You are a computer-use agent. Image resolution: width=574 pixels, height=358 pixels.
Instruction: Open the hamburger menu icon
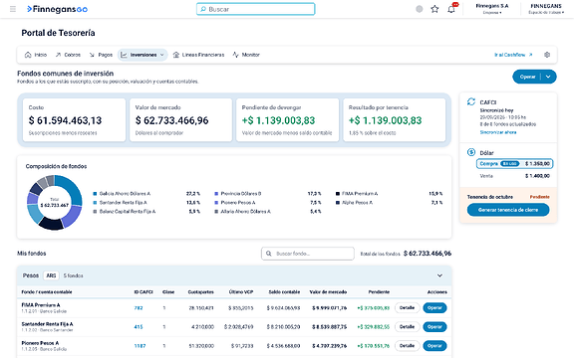point(13,9)
